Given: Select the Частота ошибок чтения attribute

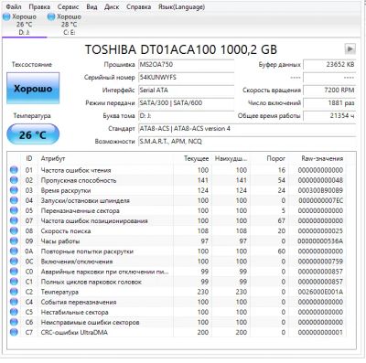Looking at the screenshot, I should point(76,170).
